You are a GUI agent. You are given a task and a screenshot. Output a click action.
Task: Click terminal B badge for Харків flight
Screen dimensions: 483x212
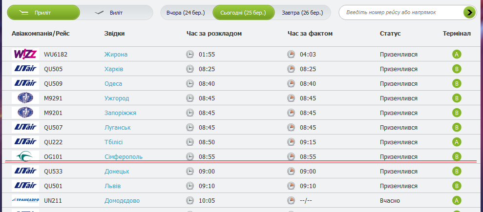(457, 69)
